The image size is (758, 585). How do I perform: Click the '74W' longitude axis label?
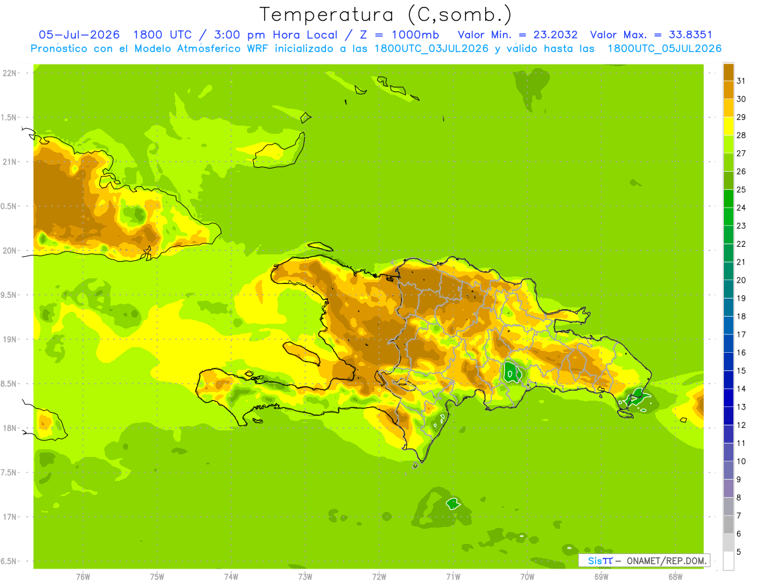[231, 576]
